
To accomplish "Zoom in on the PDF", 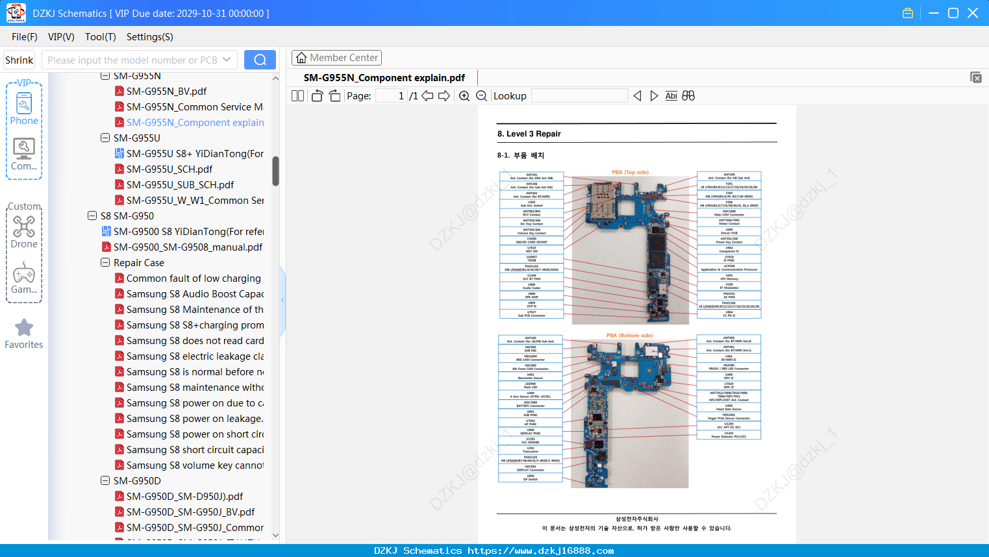I will (x=464, y=96).
